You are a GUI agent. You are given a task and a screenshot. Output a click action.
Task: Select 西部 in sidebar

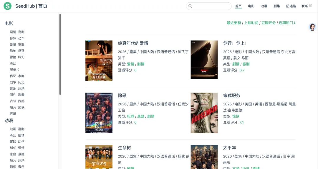(21, 101)
